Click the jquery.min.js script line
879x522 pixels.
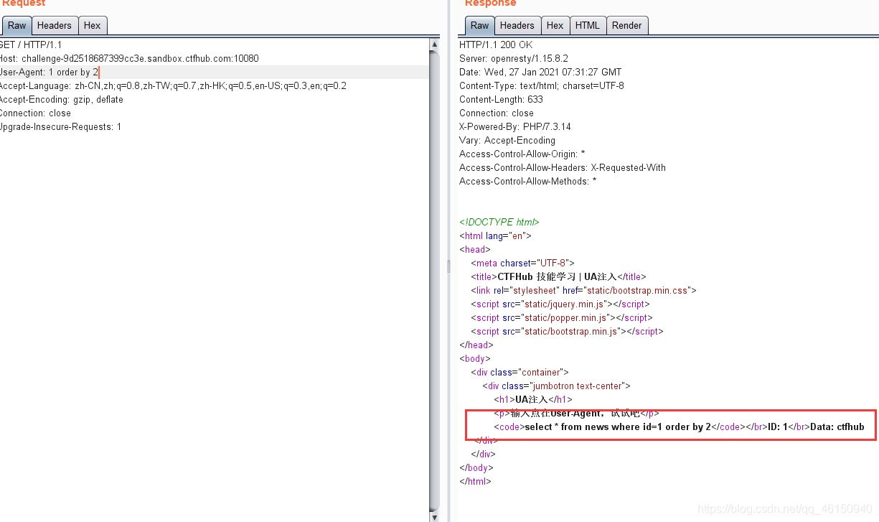click(560, 304)
